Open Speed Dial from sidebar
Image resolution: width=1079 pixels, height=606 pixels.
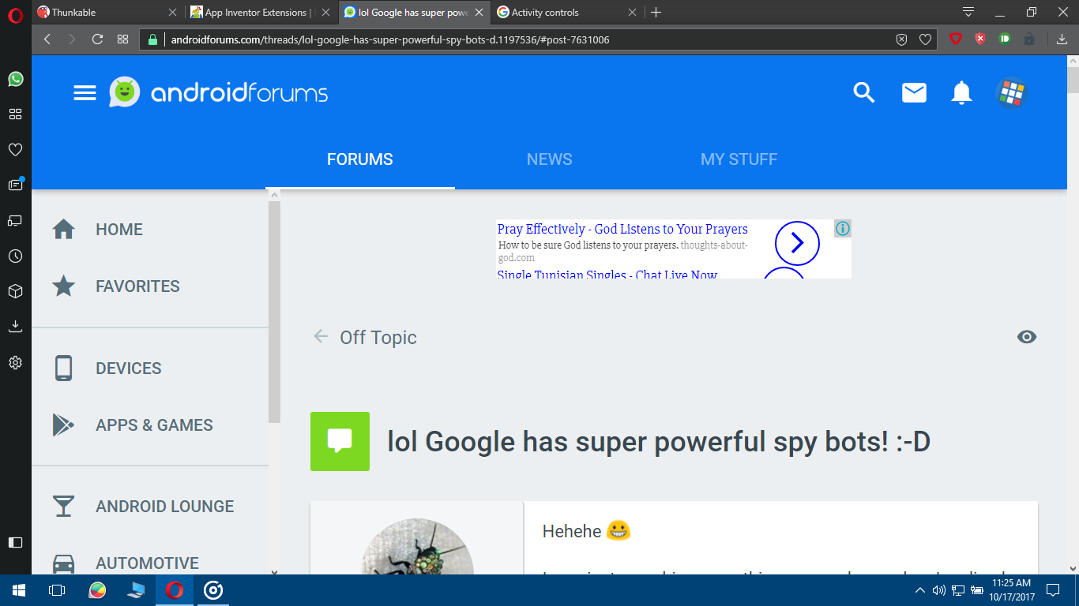pos(15,114)
